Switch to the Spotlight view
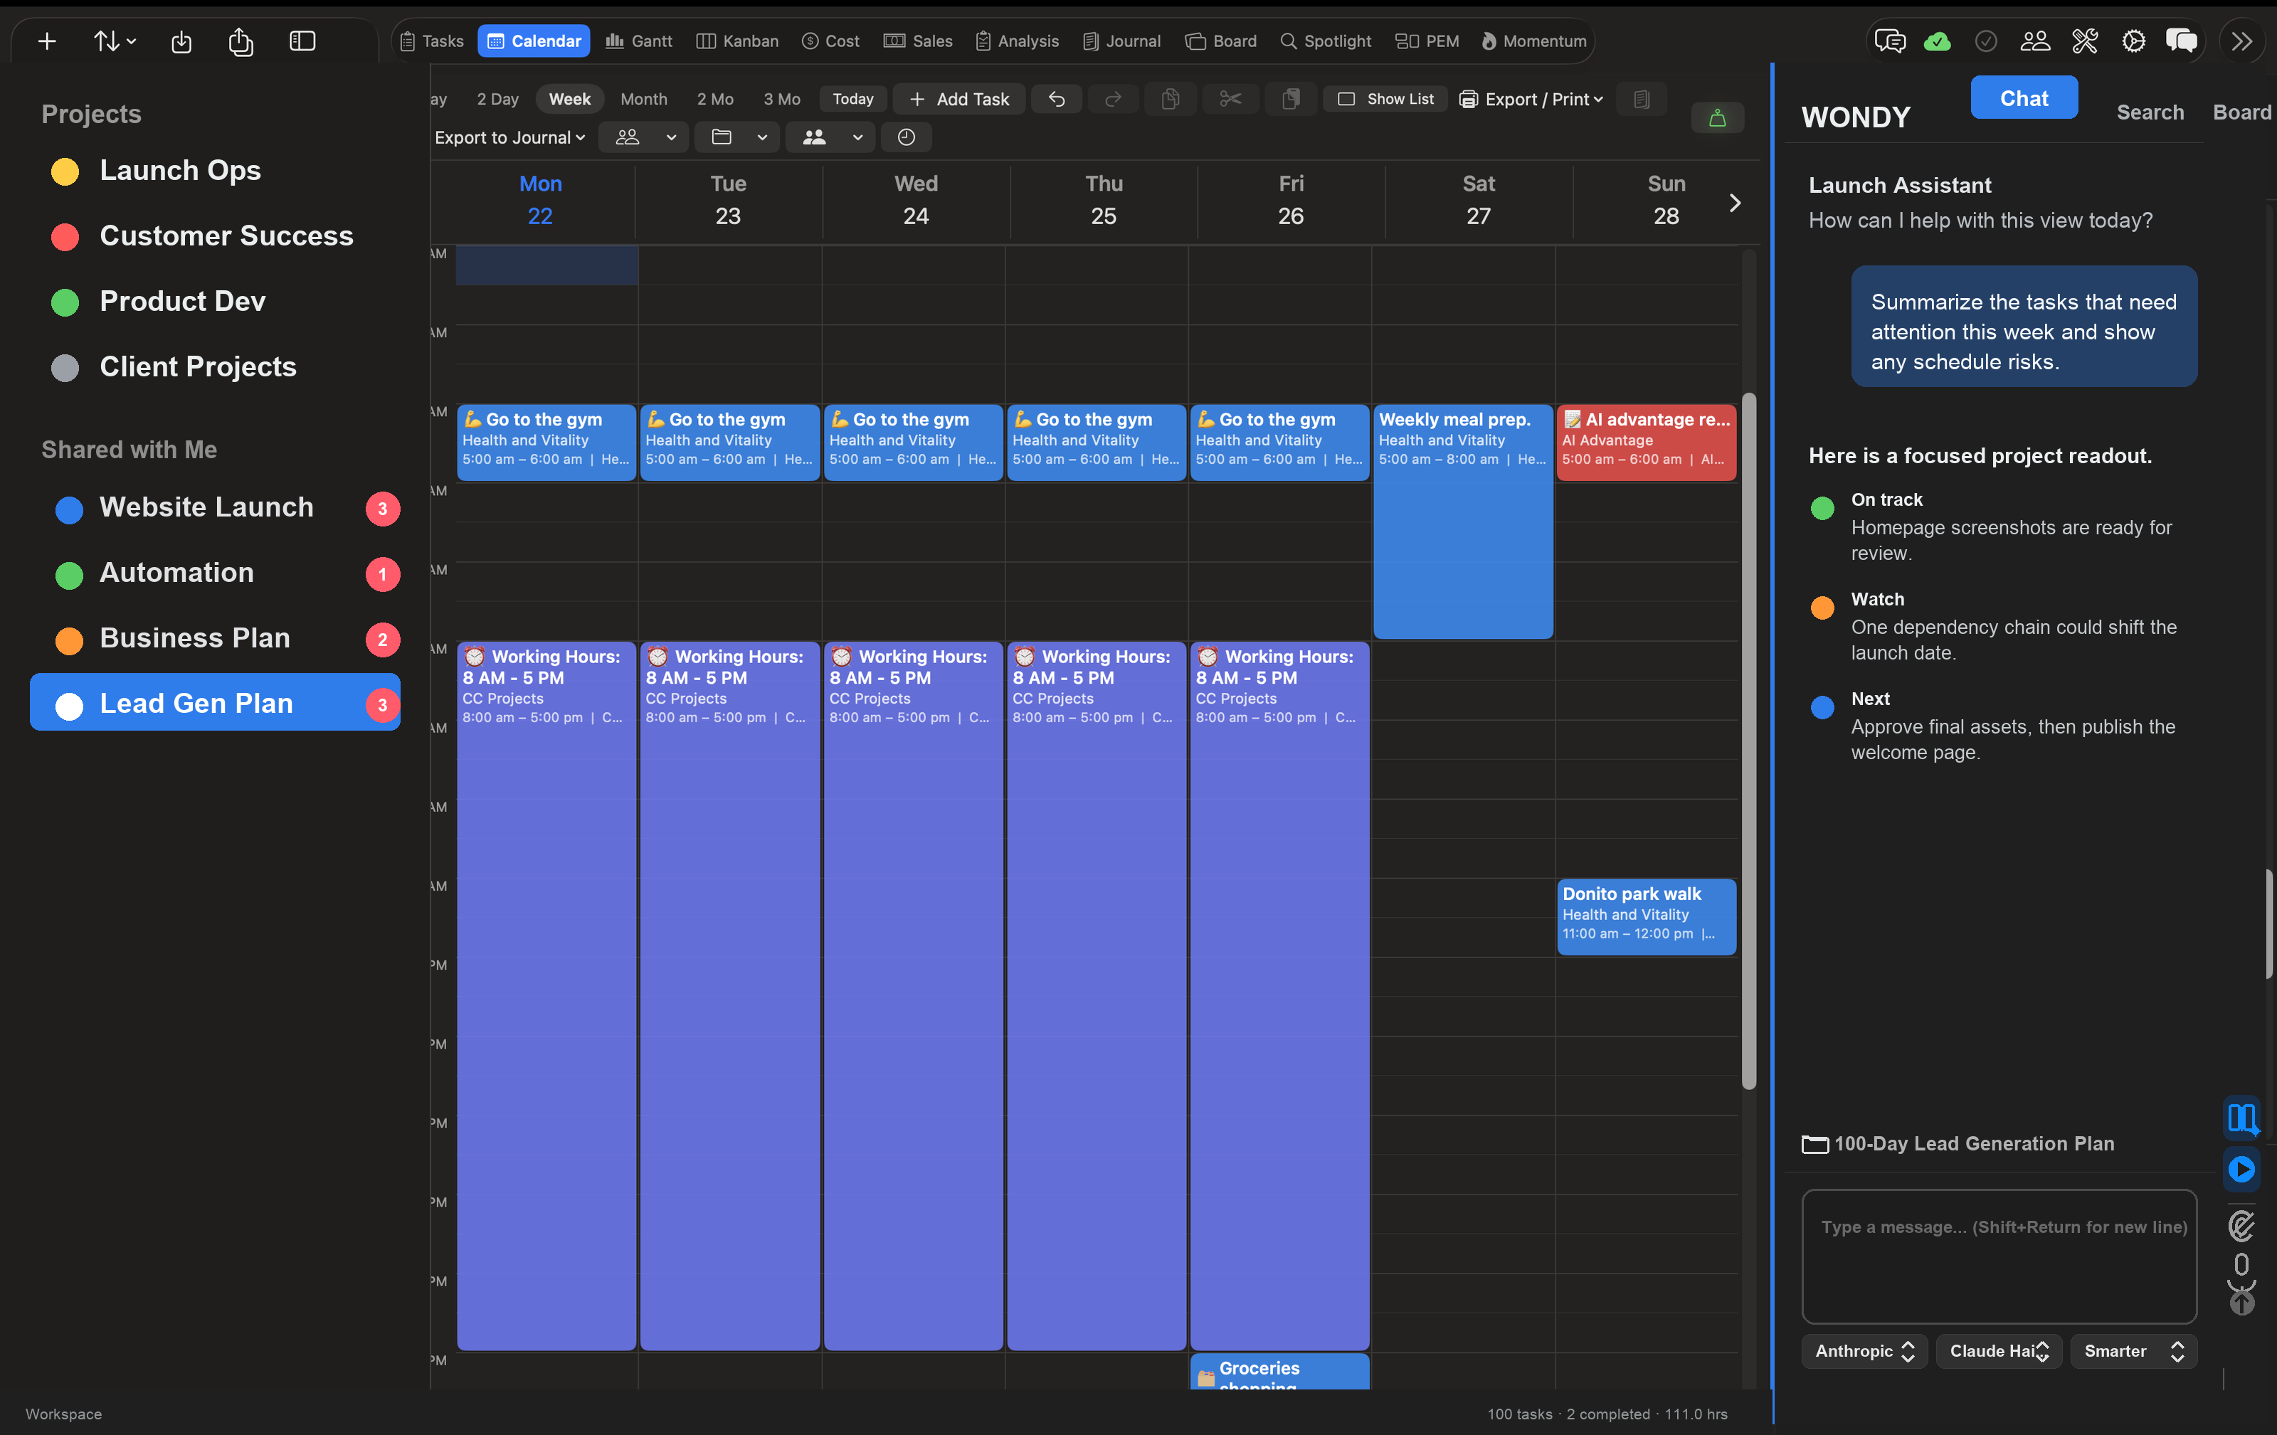 tap(1325, 41)
